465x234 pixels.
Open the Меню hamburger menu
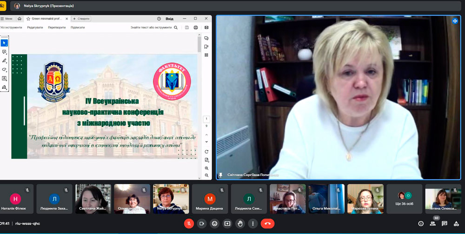click(7, 19)
